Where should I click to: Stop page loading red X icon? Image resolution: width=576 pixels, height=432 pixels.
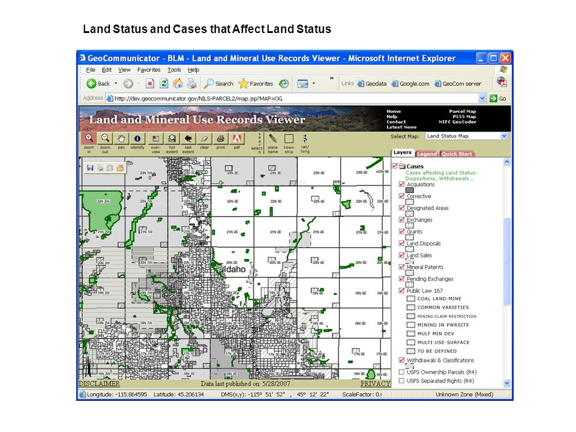(x=150, y=84)
